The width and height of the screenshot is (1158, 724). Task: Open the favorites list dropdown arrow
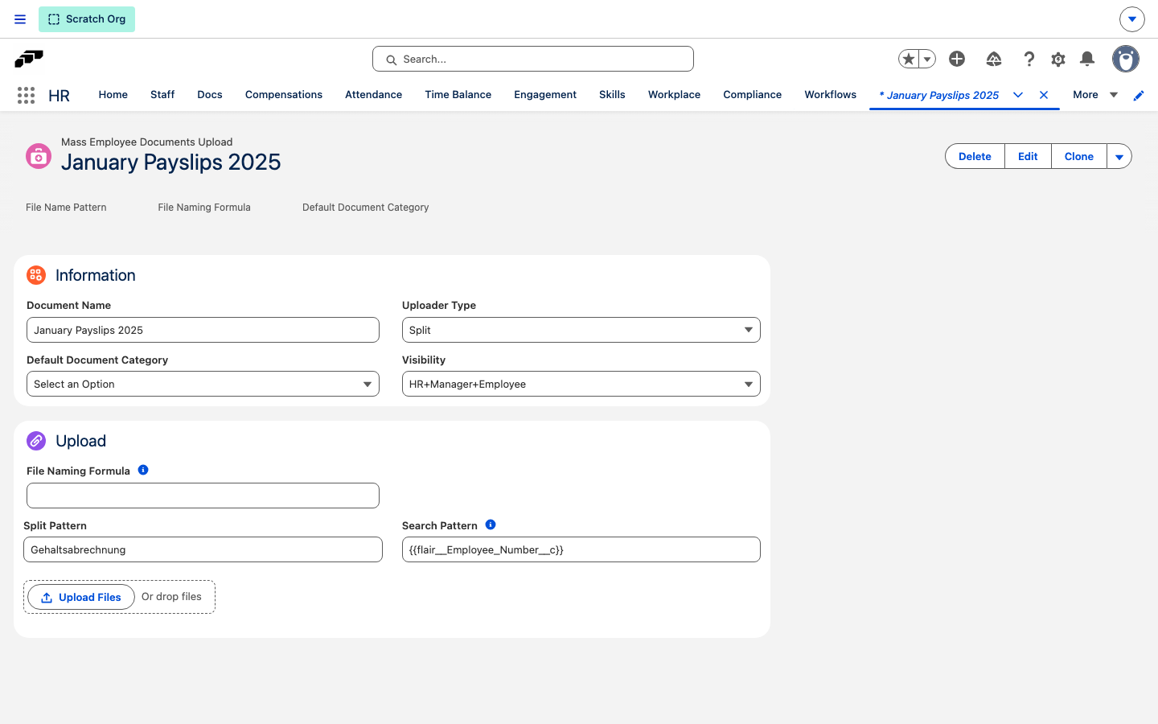point(927,59)
